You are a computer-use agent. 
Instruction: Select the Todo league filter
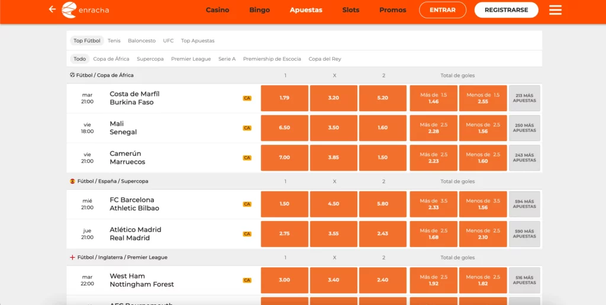(80, 59)
